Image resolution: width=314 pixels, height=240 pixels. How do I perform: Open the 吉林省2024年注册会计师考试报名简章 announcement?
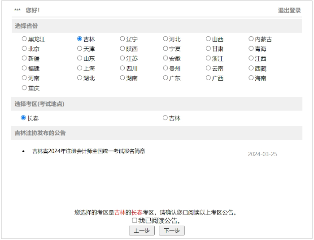click(x=88, y=151)
